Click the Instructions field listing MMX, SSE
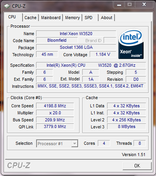 91,86
